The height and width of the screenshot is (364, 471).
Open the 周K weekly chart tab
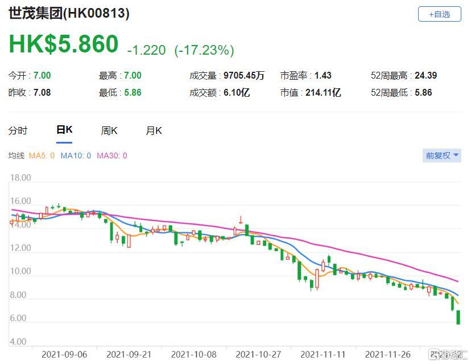click(x=109, y=130)
